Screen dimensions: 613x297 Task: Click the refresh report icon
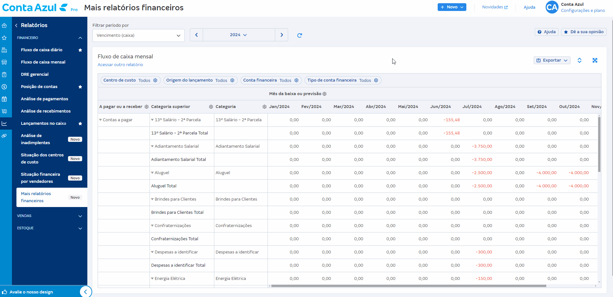[299, 35]
